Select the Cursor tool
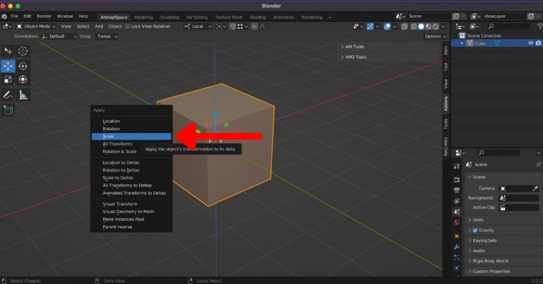This screenshot has height=284, width=543. point(23,51)
